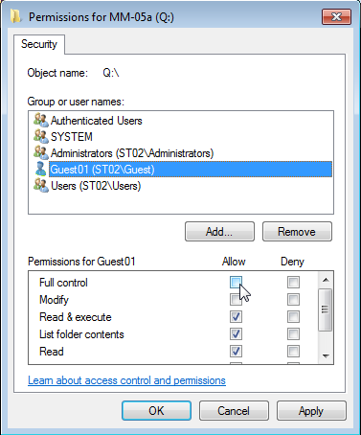Uncheck Allow for Read & execute
This screenshot has width=361, height=435.
236,317
